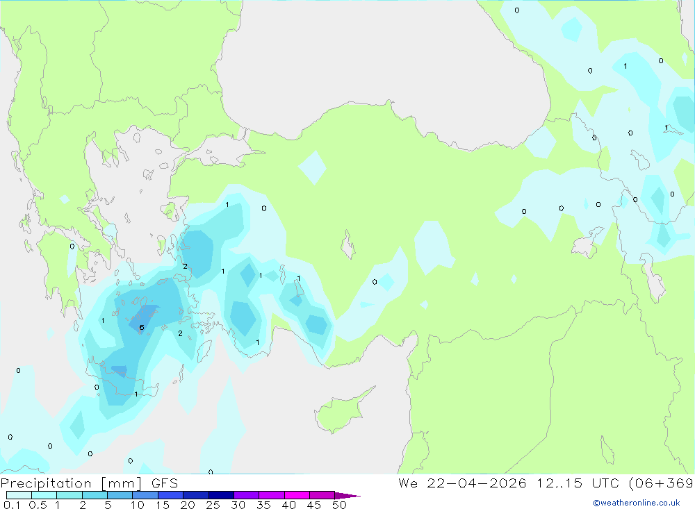
Task: Click the 20–25 mm legend color swatch
Action: pos(195,495)
